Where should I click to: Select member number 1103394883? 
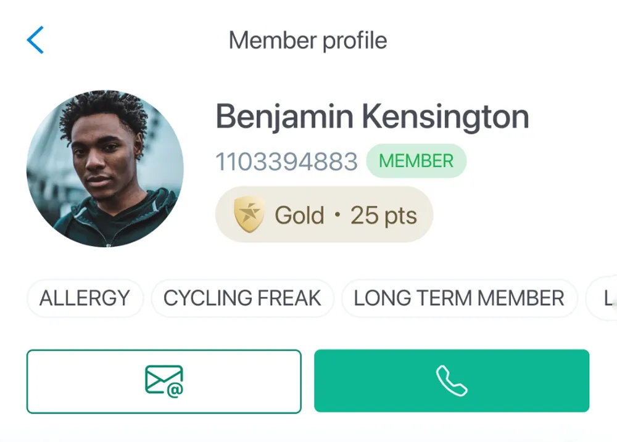[x=286, y=162]
